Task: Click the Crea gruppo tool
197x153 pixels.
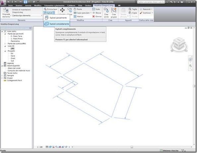Action: tap(114, 13)
